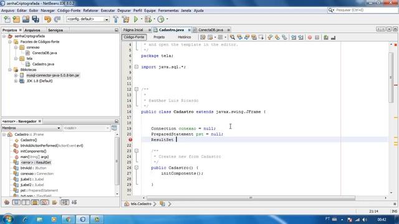
Task: Click the Toggle Bookmark icon
Action: (x=284, y=37)
